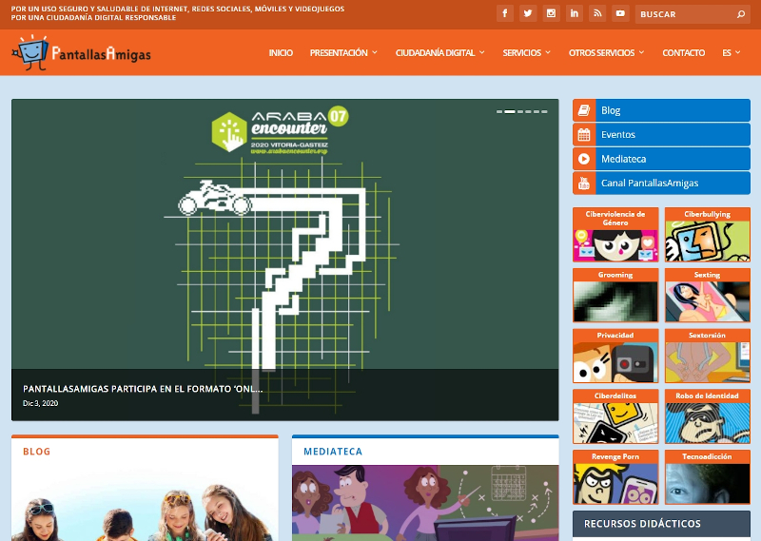Open the Sextorsión tile
Viewport: 761px width, 541px height.
pos(708,357)
